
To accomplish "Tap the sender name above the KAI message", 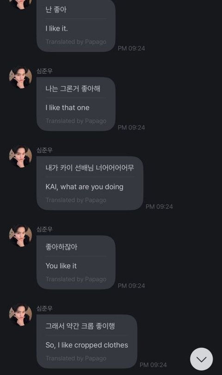I will pos(44,150).
